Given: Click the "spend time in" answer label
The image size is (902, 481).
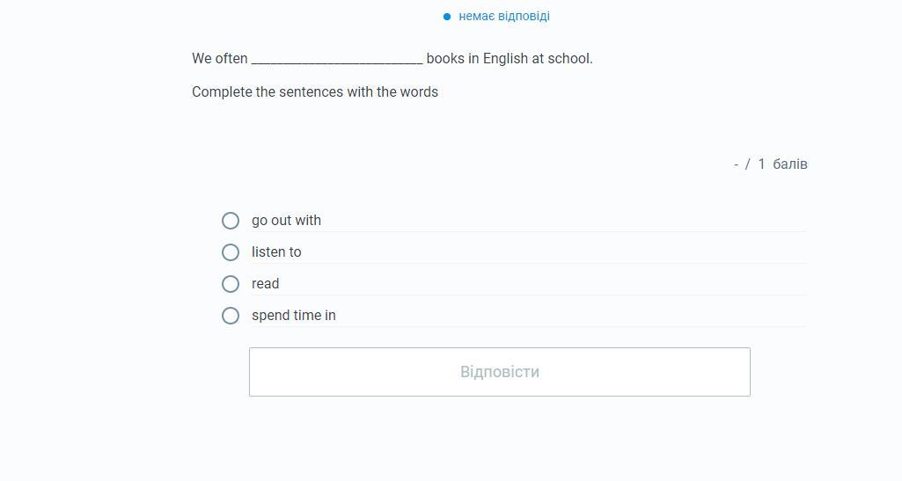Looking at the screenshot, I should 293,316.
